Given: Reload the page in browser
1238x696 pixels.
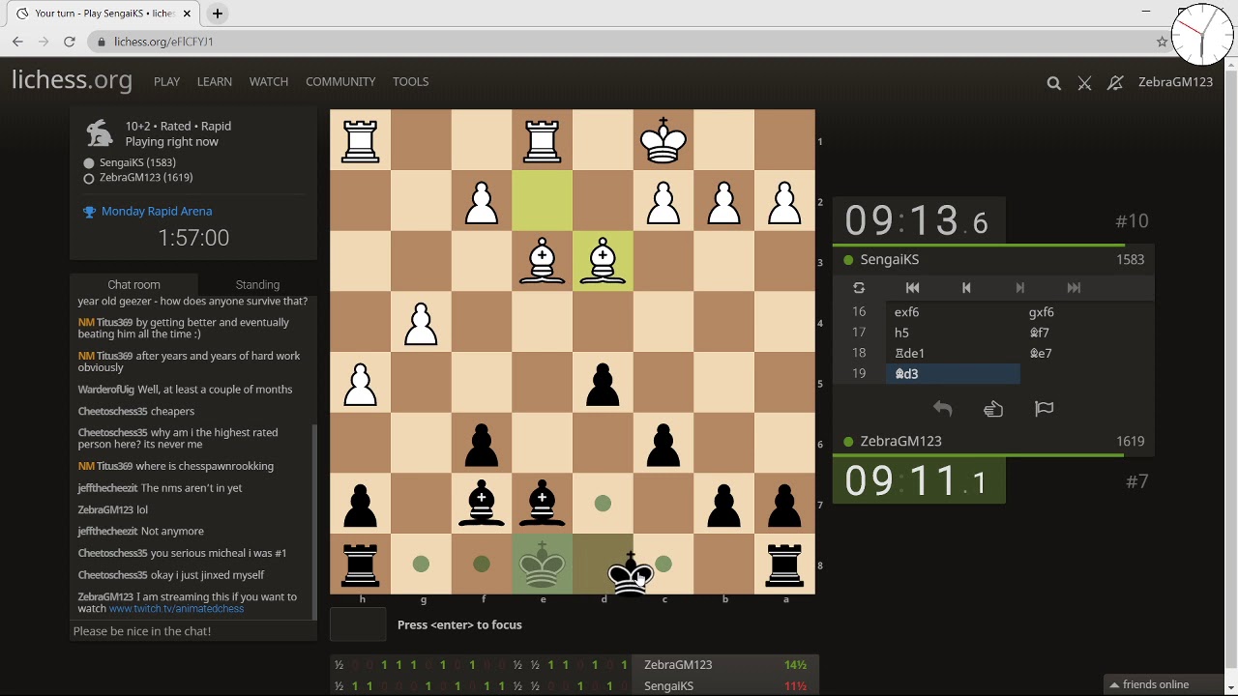Looking at the screenshot, I should pyautogui.click(x=70, y=42).
